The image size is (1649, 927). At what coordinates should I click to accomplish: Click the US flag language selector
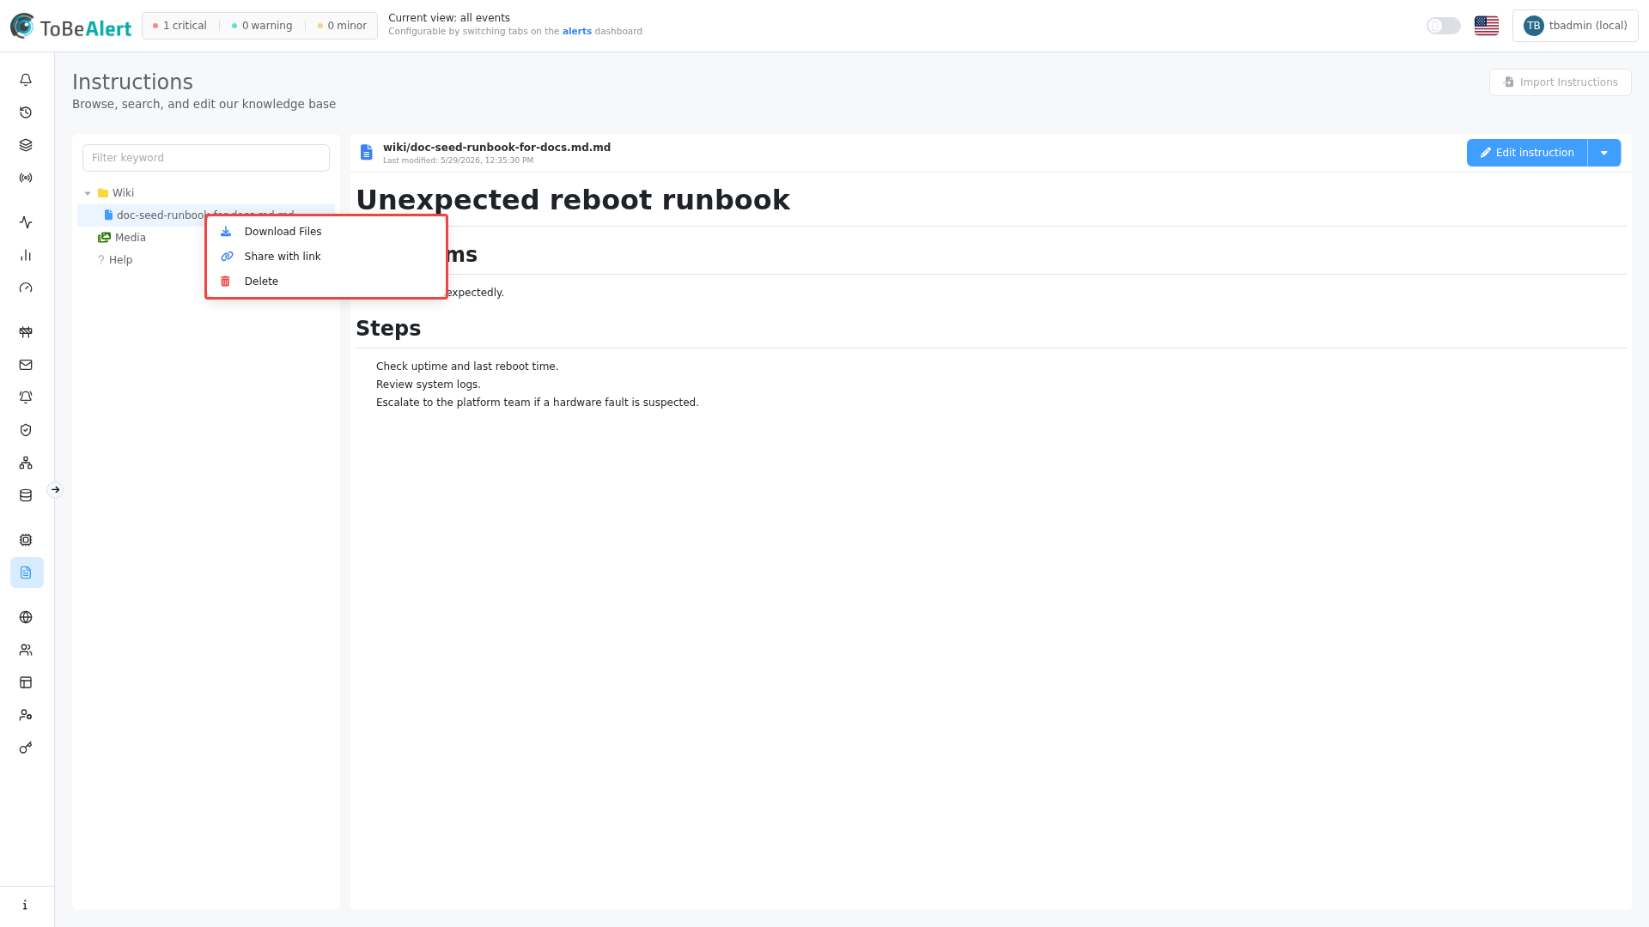click(x=1487, y=26)
